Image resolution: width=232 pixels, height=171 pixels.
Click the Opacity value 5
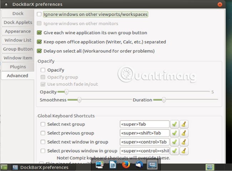coord(213,92)
